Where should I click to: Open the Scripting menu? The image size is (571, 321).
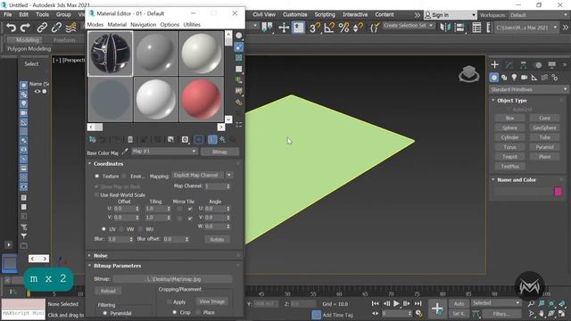pyautogui.click(x=325, y=14)
